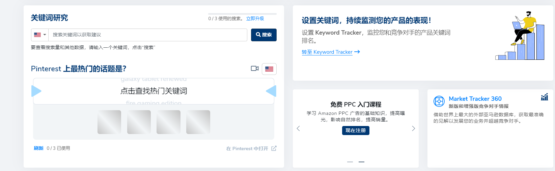The width and height of the screenshot is (555, 171).
Task: Change the Pinterest section US flag country button
Action: coord(269,69)
